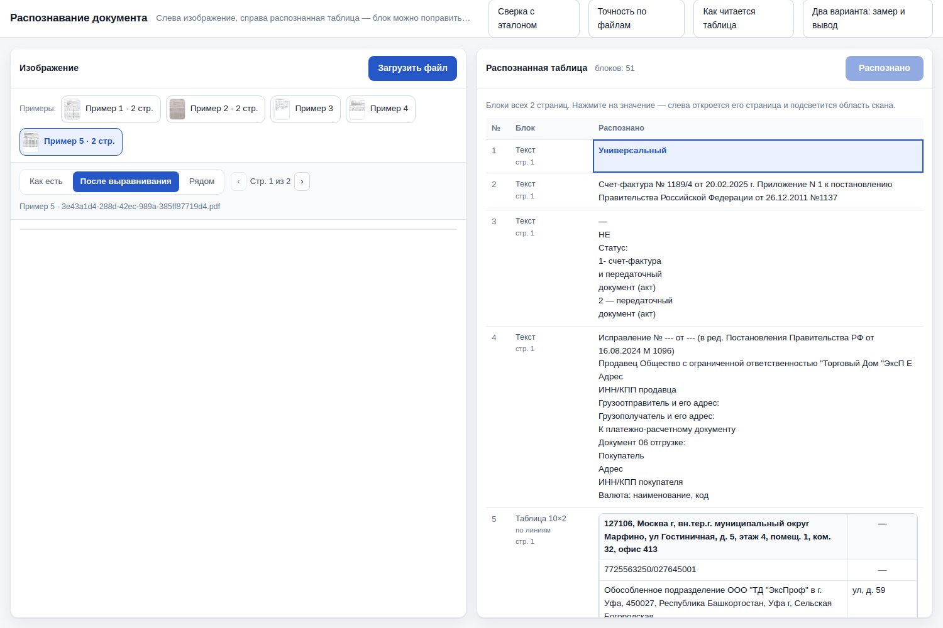Load sample "Пример 2 · 2 стр."

click(x=216, y=109)
